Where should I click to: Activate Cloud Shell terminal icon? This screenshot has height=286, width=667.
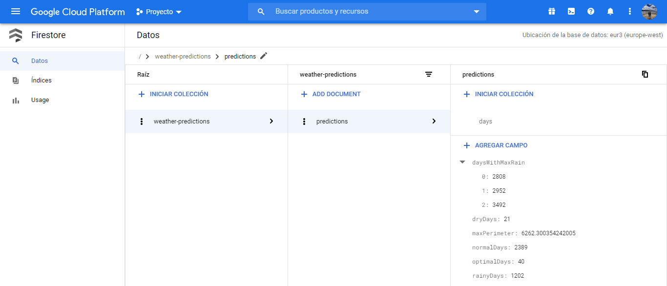pyautogui.click(x=571, y=11)
